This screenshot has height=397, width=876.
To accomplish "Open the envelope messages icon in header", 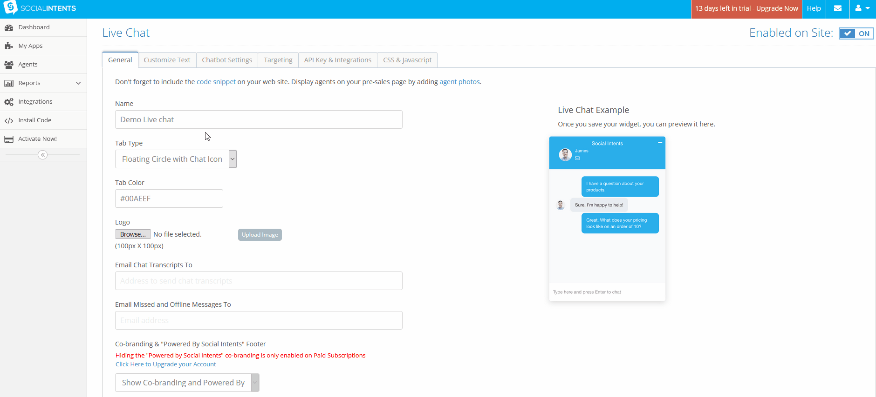I will [838, 8].
